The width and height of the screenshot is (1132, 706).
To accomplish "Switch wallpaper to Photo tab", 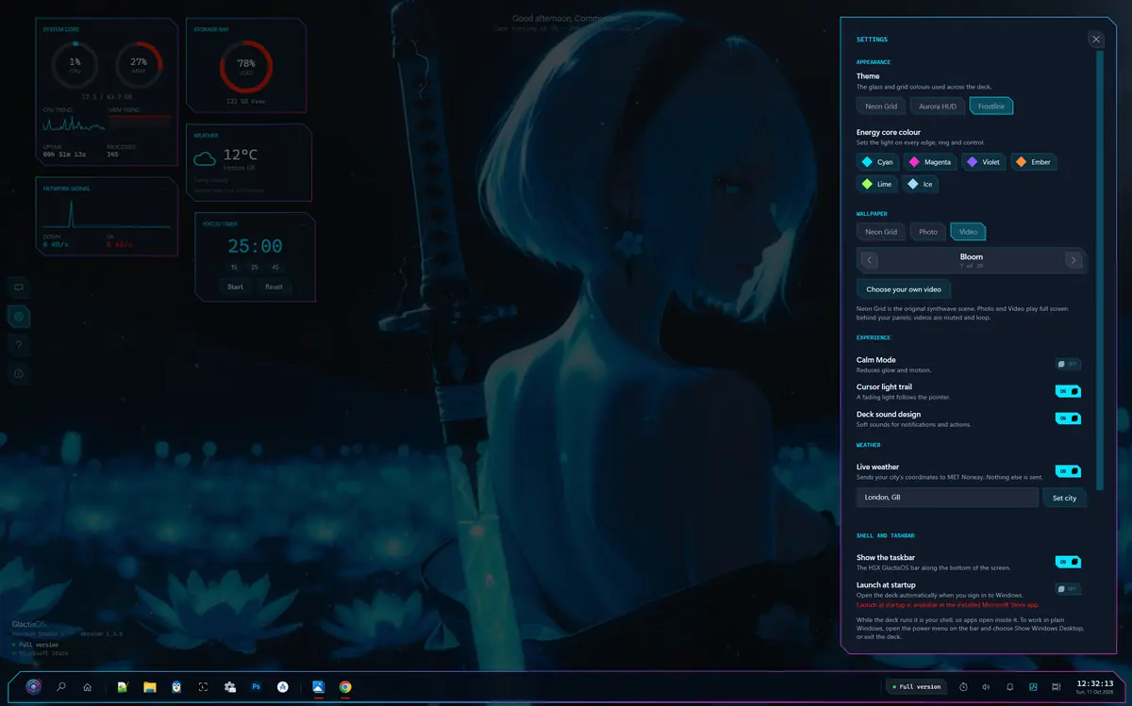I will [x=928, y=232].
